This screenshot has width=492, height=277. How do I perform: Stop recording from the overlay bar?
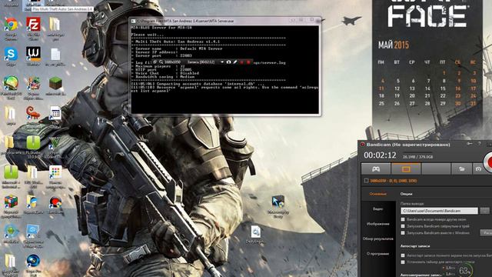[x=248, y=62]
